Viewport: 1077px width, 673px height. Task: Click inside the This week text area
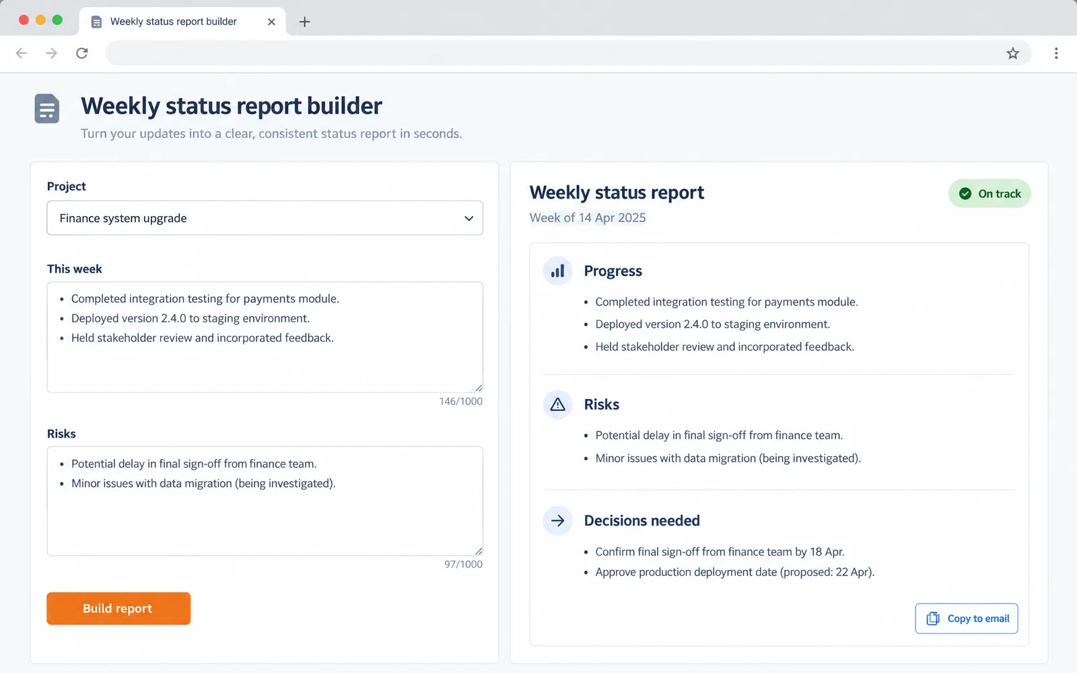[265, 337]
